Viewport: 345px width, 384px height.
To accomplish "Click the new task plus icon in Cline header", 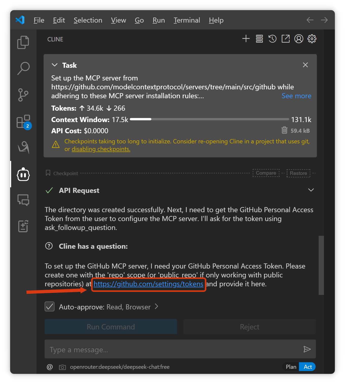I will coord(246,39).
